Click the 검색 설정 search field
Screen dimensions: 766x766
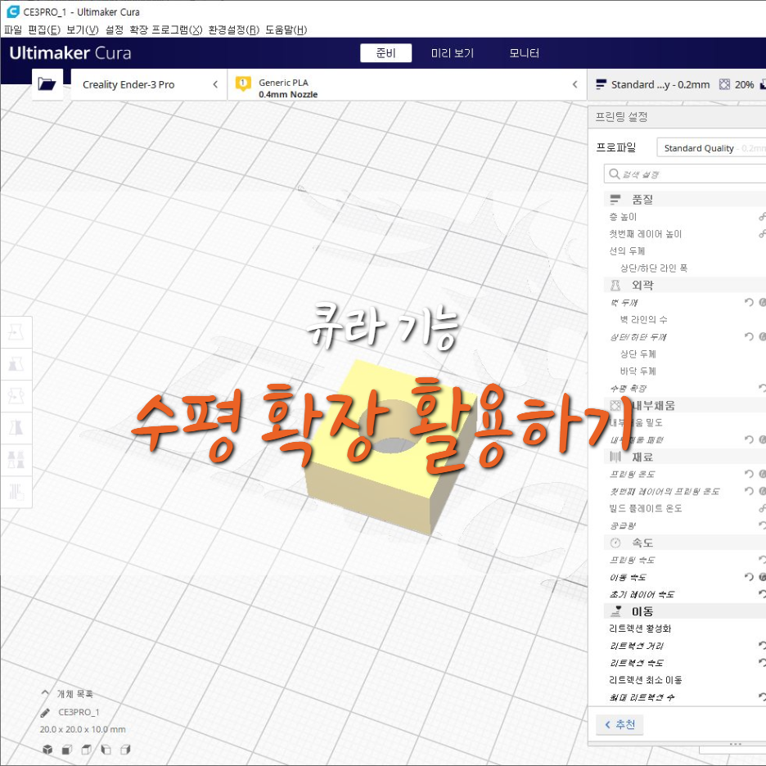tap(685, 174)
